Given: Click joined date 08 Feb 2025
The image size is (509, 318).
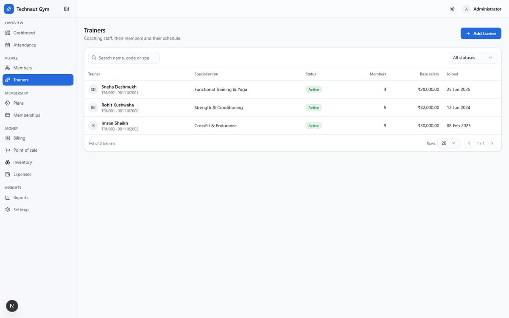Looking at the screenshot, I should (x=459, y=126).
